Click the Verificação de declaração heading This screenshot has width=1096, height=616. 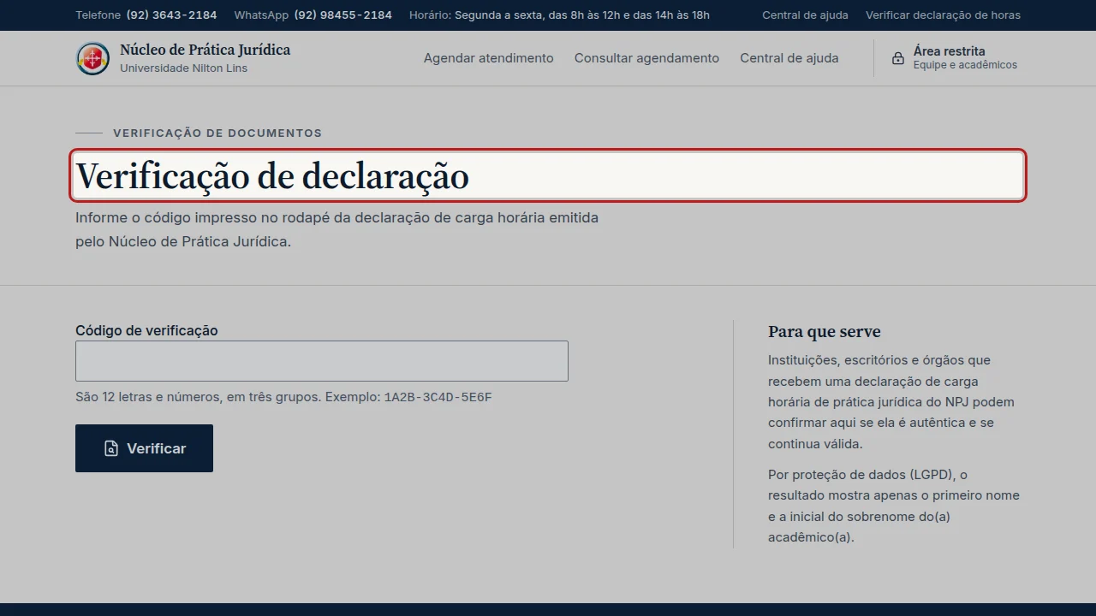coord(548,176)
